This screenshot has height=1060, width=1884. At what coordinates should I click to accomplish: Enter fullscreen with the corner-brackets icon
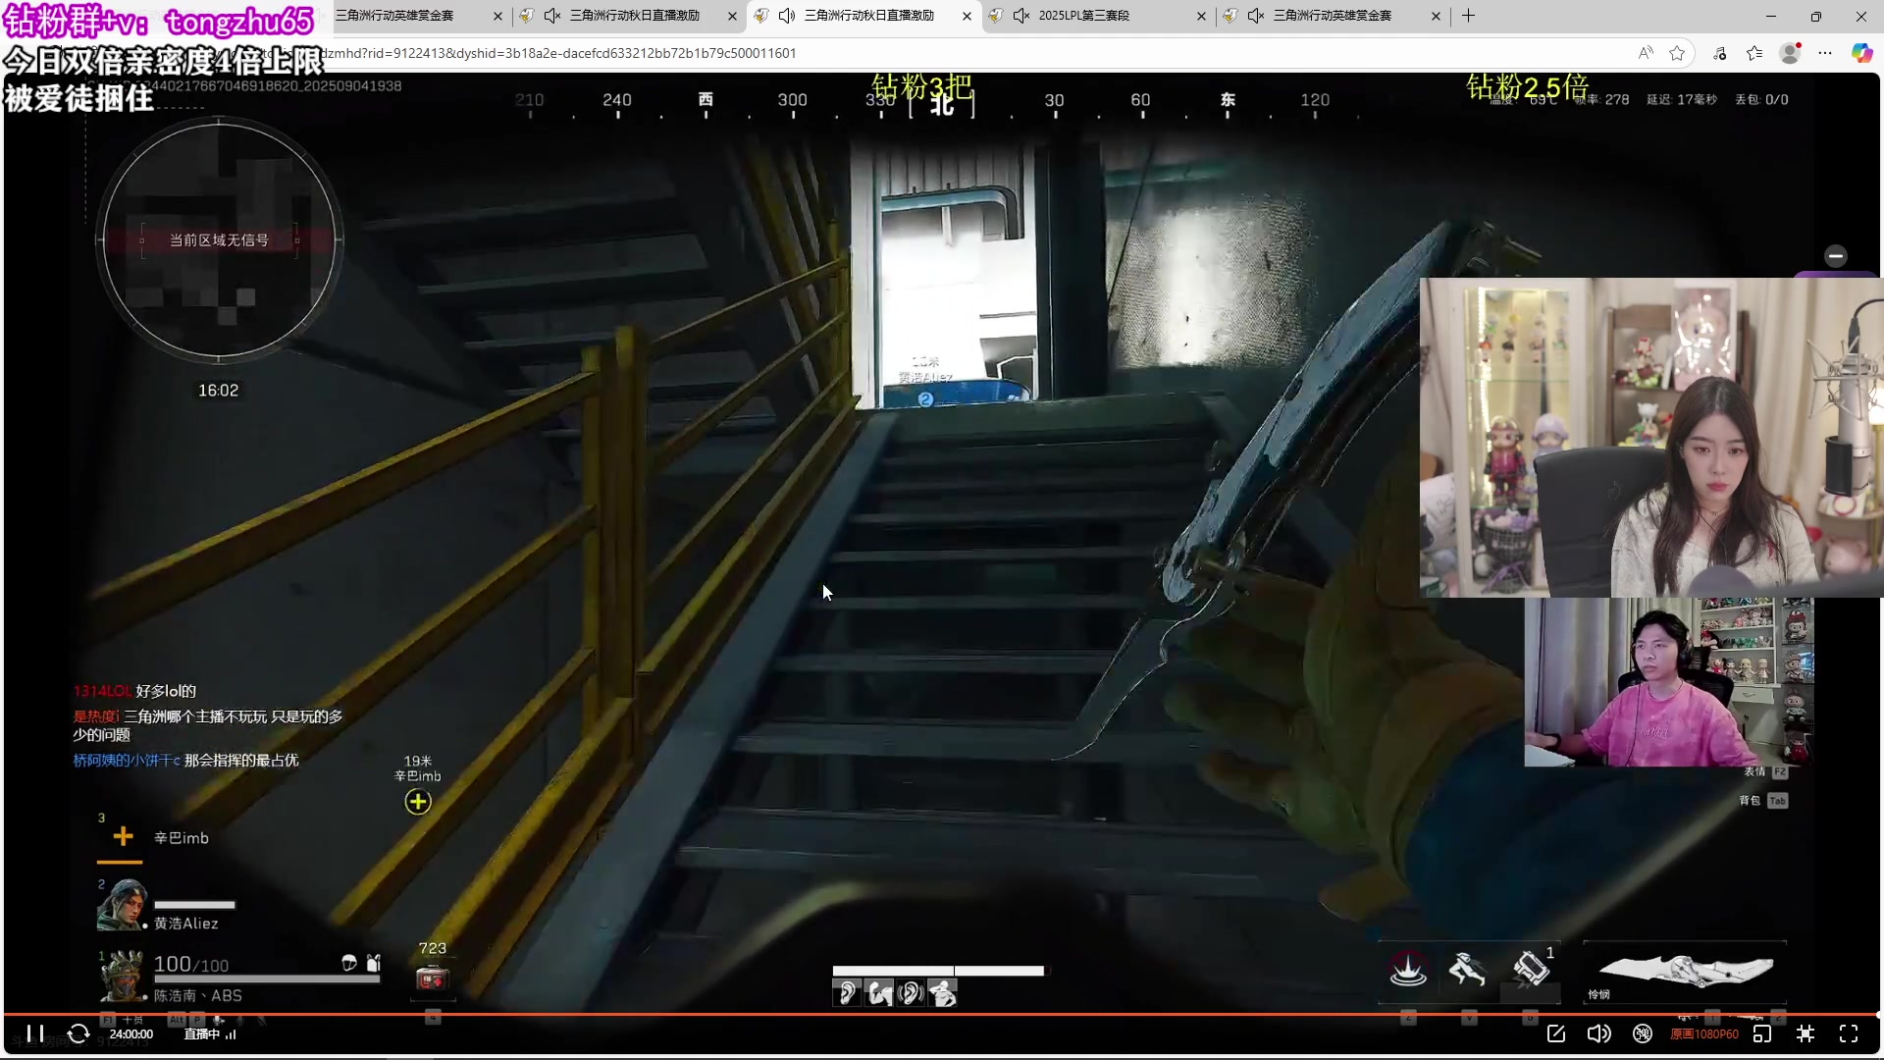tap(1849, 1033)
